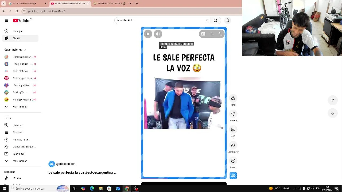Toggle closed captions on the Short
Viewport: 342px width, 192px height.
[x=203, y=34]
